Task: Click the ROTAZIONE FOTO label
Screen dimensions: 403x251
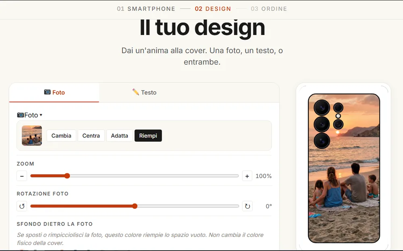Action: (43, 194)
